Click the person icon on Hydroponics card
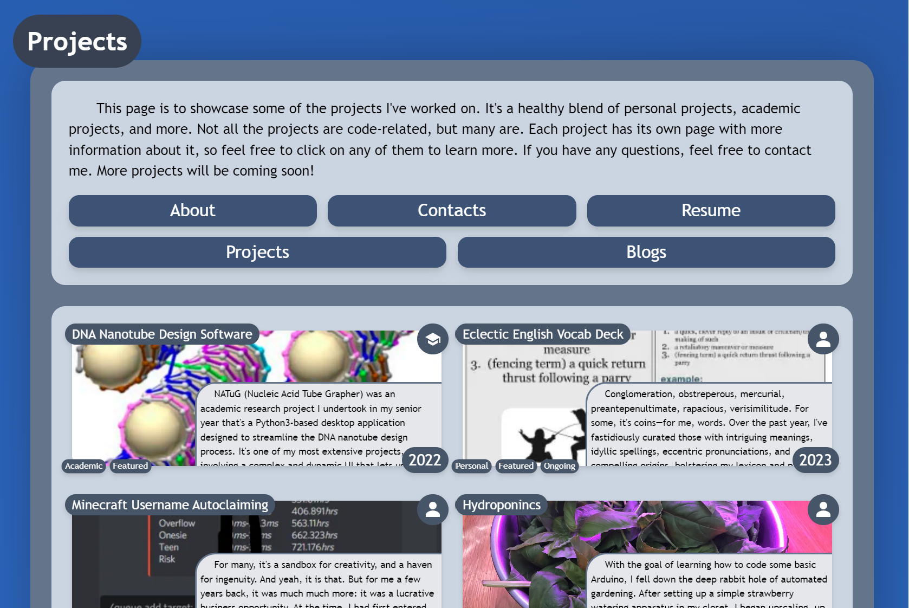Image resolution: width=909 pixels, height=608 pixels. 823,510
